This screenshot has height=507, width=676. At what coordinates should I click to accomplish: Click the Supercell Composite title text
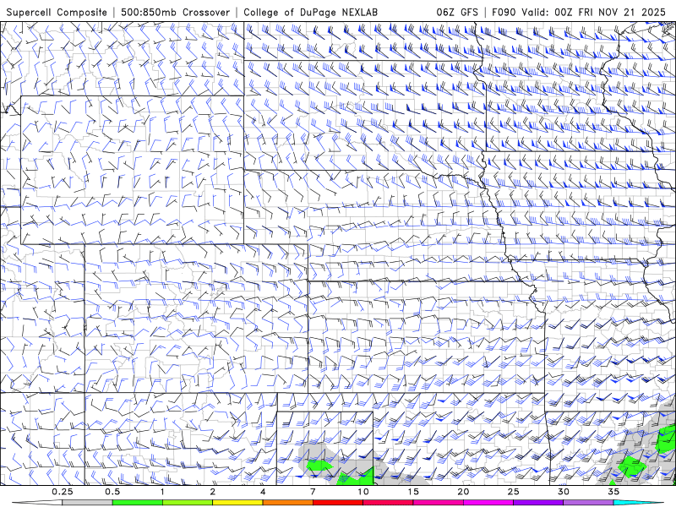[x=57, y=12]
